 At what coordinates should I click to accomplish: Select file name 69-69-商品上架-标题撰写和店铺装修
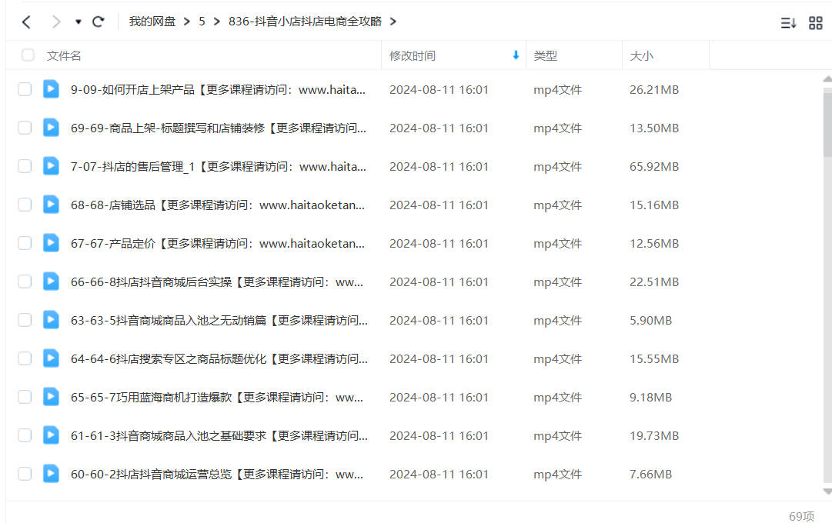[x=218, y=128]
